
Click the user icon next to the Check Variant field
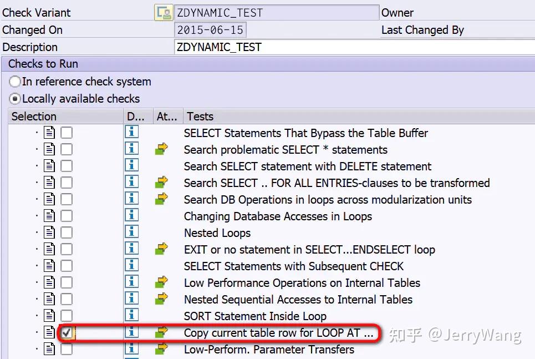pos(164,12)
